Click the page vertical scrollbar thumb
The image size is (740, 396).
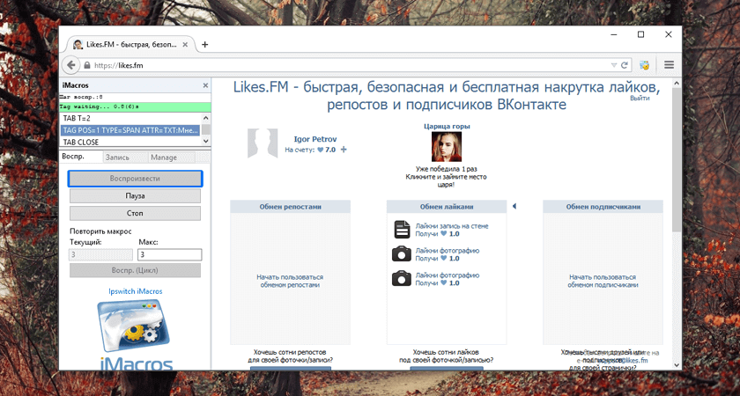(x=677, y=159)
